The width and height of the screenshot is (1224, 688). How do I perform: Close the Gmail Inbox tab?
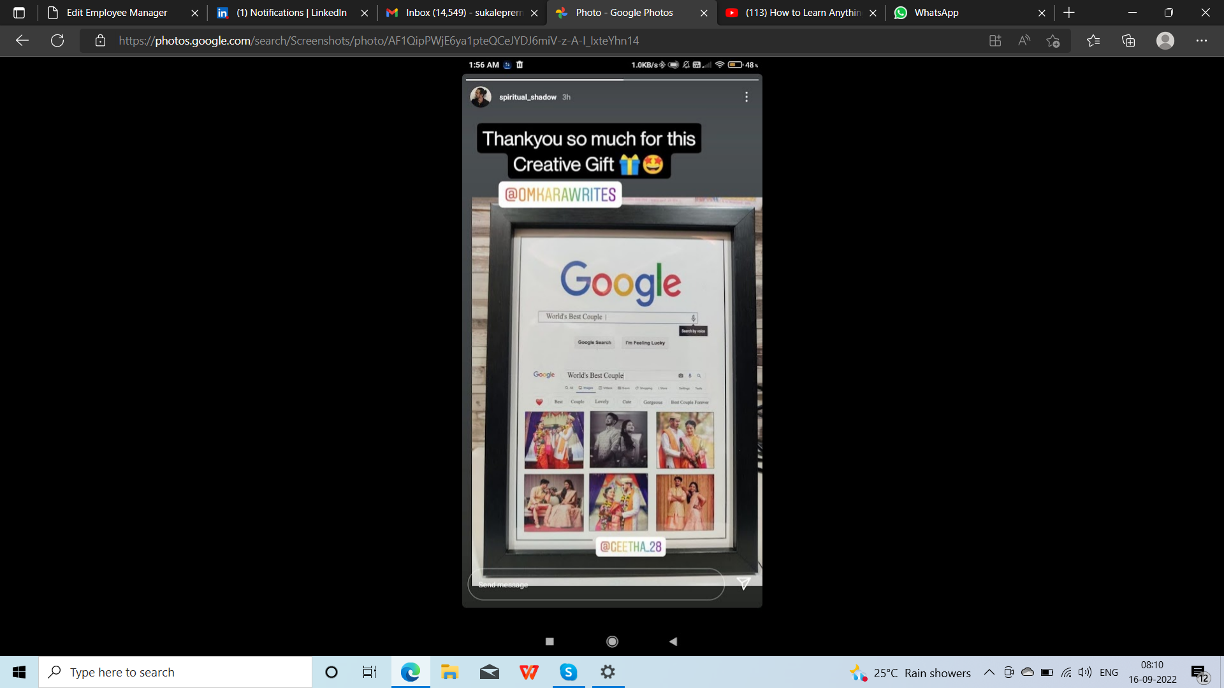tap(534, 13)
